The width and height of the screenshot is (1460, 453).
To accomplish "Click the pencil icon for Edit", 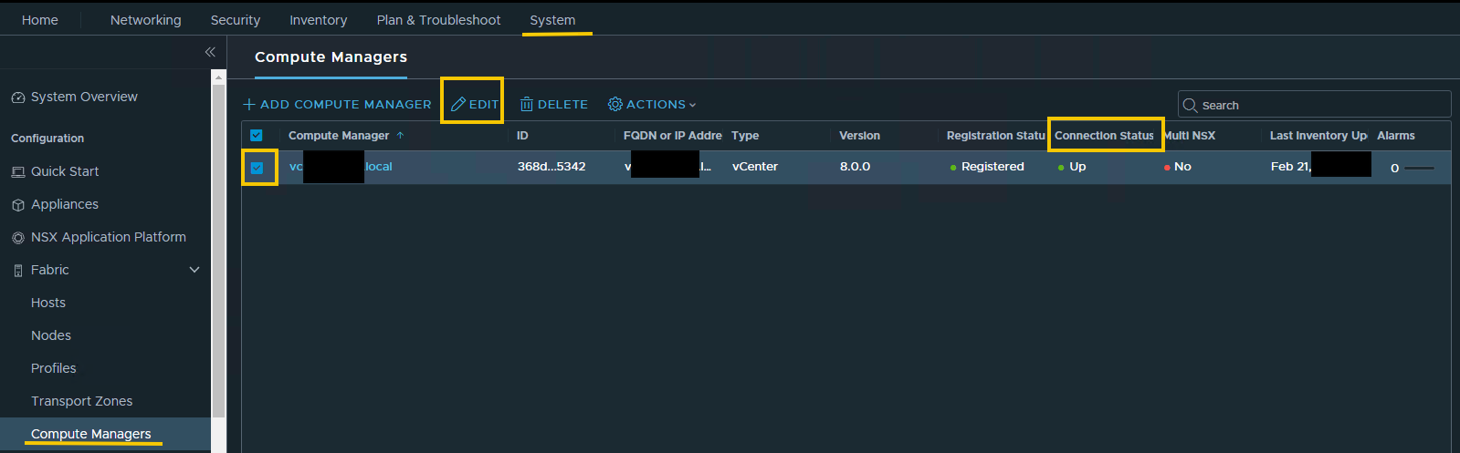I will [x=458, y=105].
